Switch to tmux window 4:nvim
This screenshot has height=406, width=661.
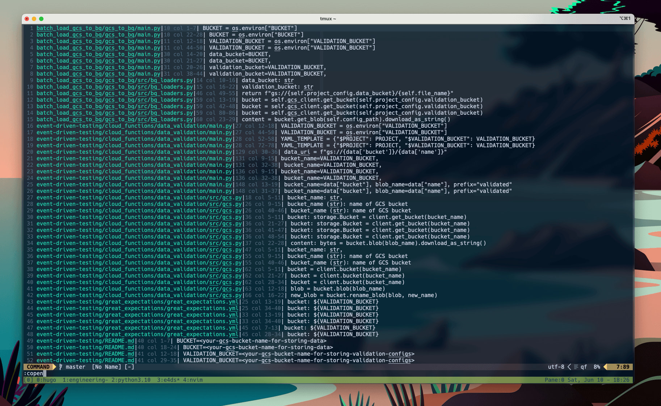193,380
